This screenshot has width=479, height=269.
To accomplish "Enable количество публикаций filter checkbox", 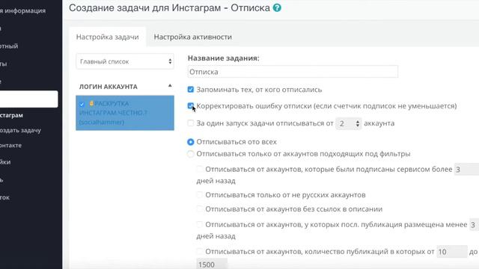I will 200,251.
